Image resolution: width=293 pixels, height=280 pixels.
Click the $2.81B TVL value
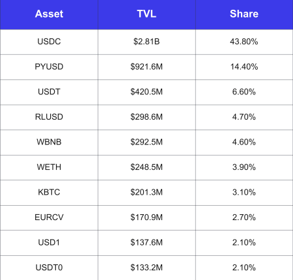tap(146, 42)
